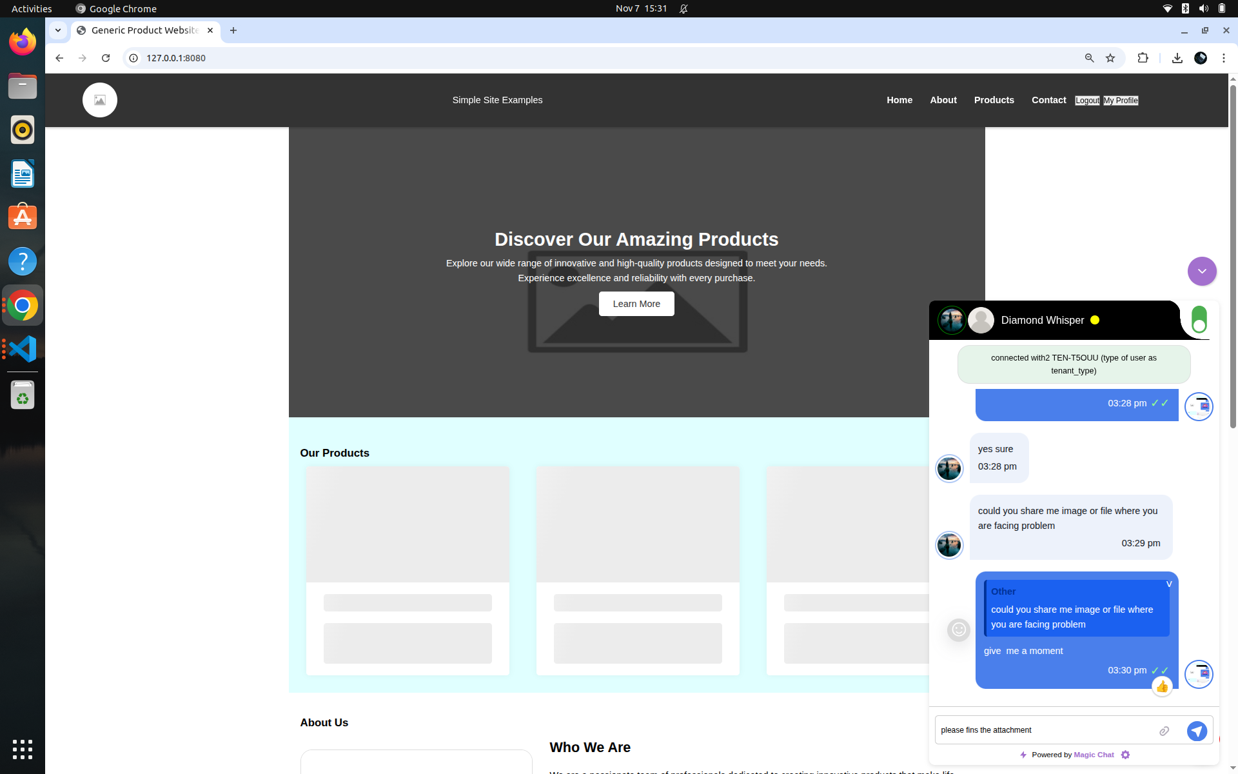The height and width of the screenshot is (774, 1238).
Task: Click the page vertical scrollbar thumb
Action: coord(1232,258)
